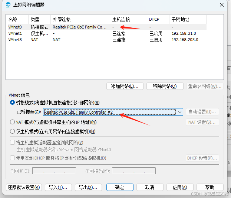
Task: Click Realtek PCIe GbE Family Co... cell
Action: point(79,27)
